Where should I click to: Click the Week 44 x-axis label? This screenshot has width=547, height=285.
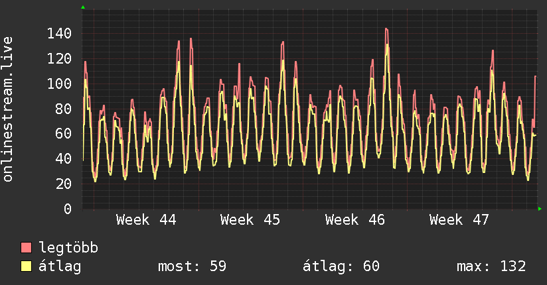pos(146,220)
